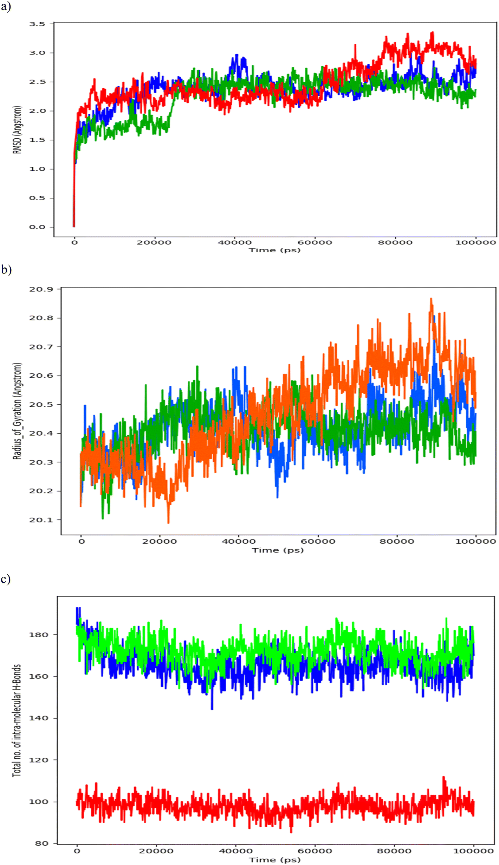
Task: Click "Time (ps)" label under the RMSD plot
Action: pos(275,250)
